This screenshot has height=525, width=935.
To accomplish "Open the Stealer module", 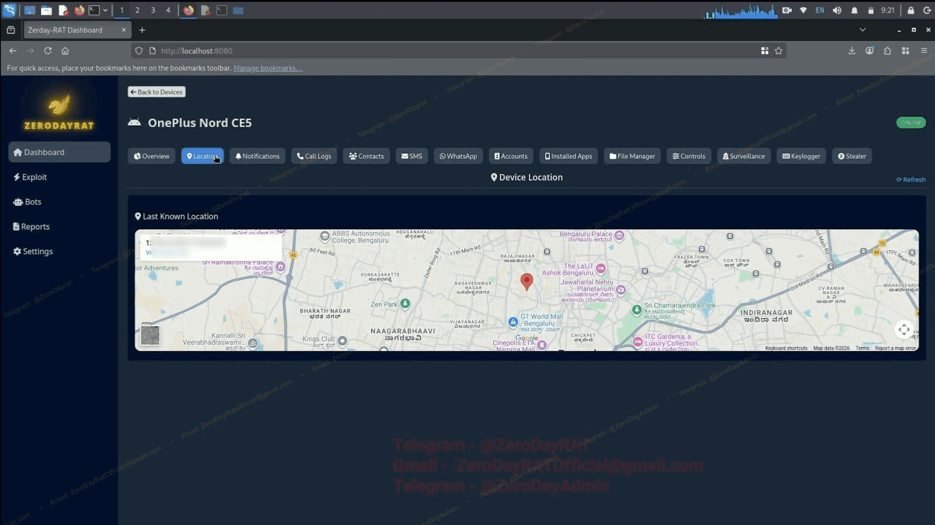I will click(851, 156).
